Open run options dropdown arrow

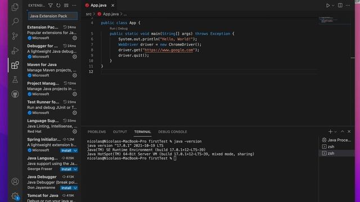[333, 6]
